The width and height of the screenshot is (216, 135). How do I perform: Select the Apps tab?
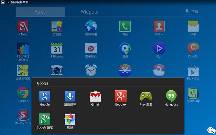tap(40, 12)
